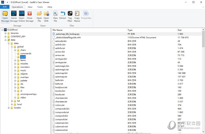
Task: Expand the locales folder node
Action: point(9,108)
